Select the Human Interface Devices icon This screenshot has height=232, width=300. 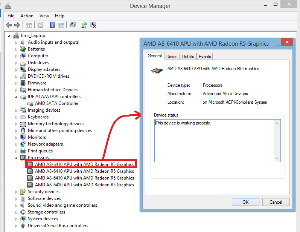pos(23,90)
